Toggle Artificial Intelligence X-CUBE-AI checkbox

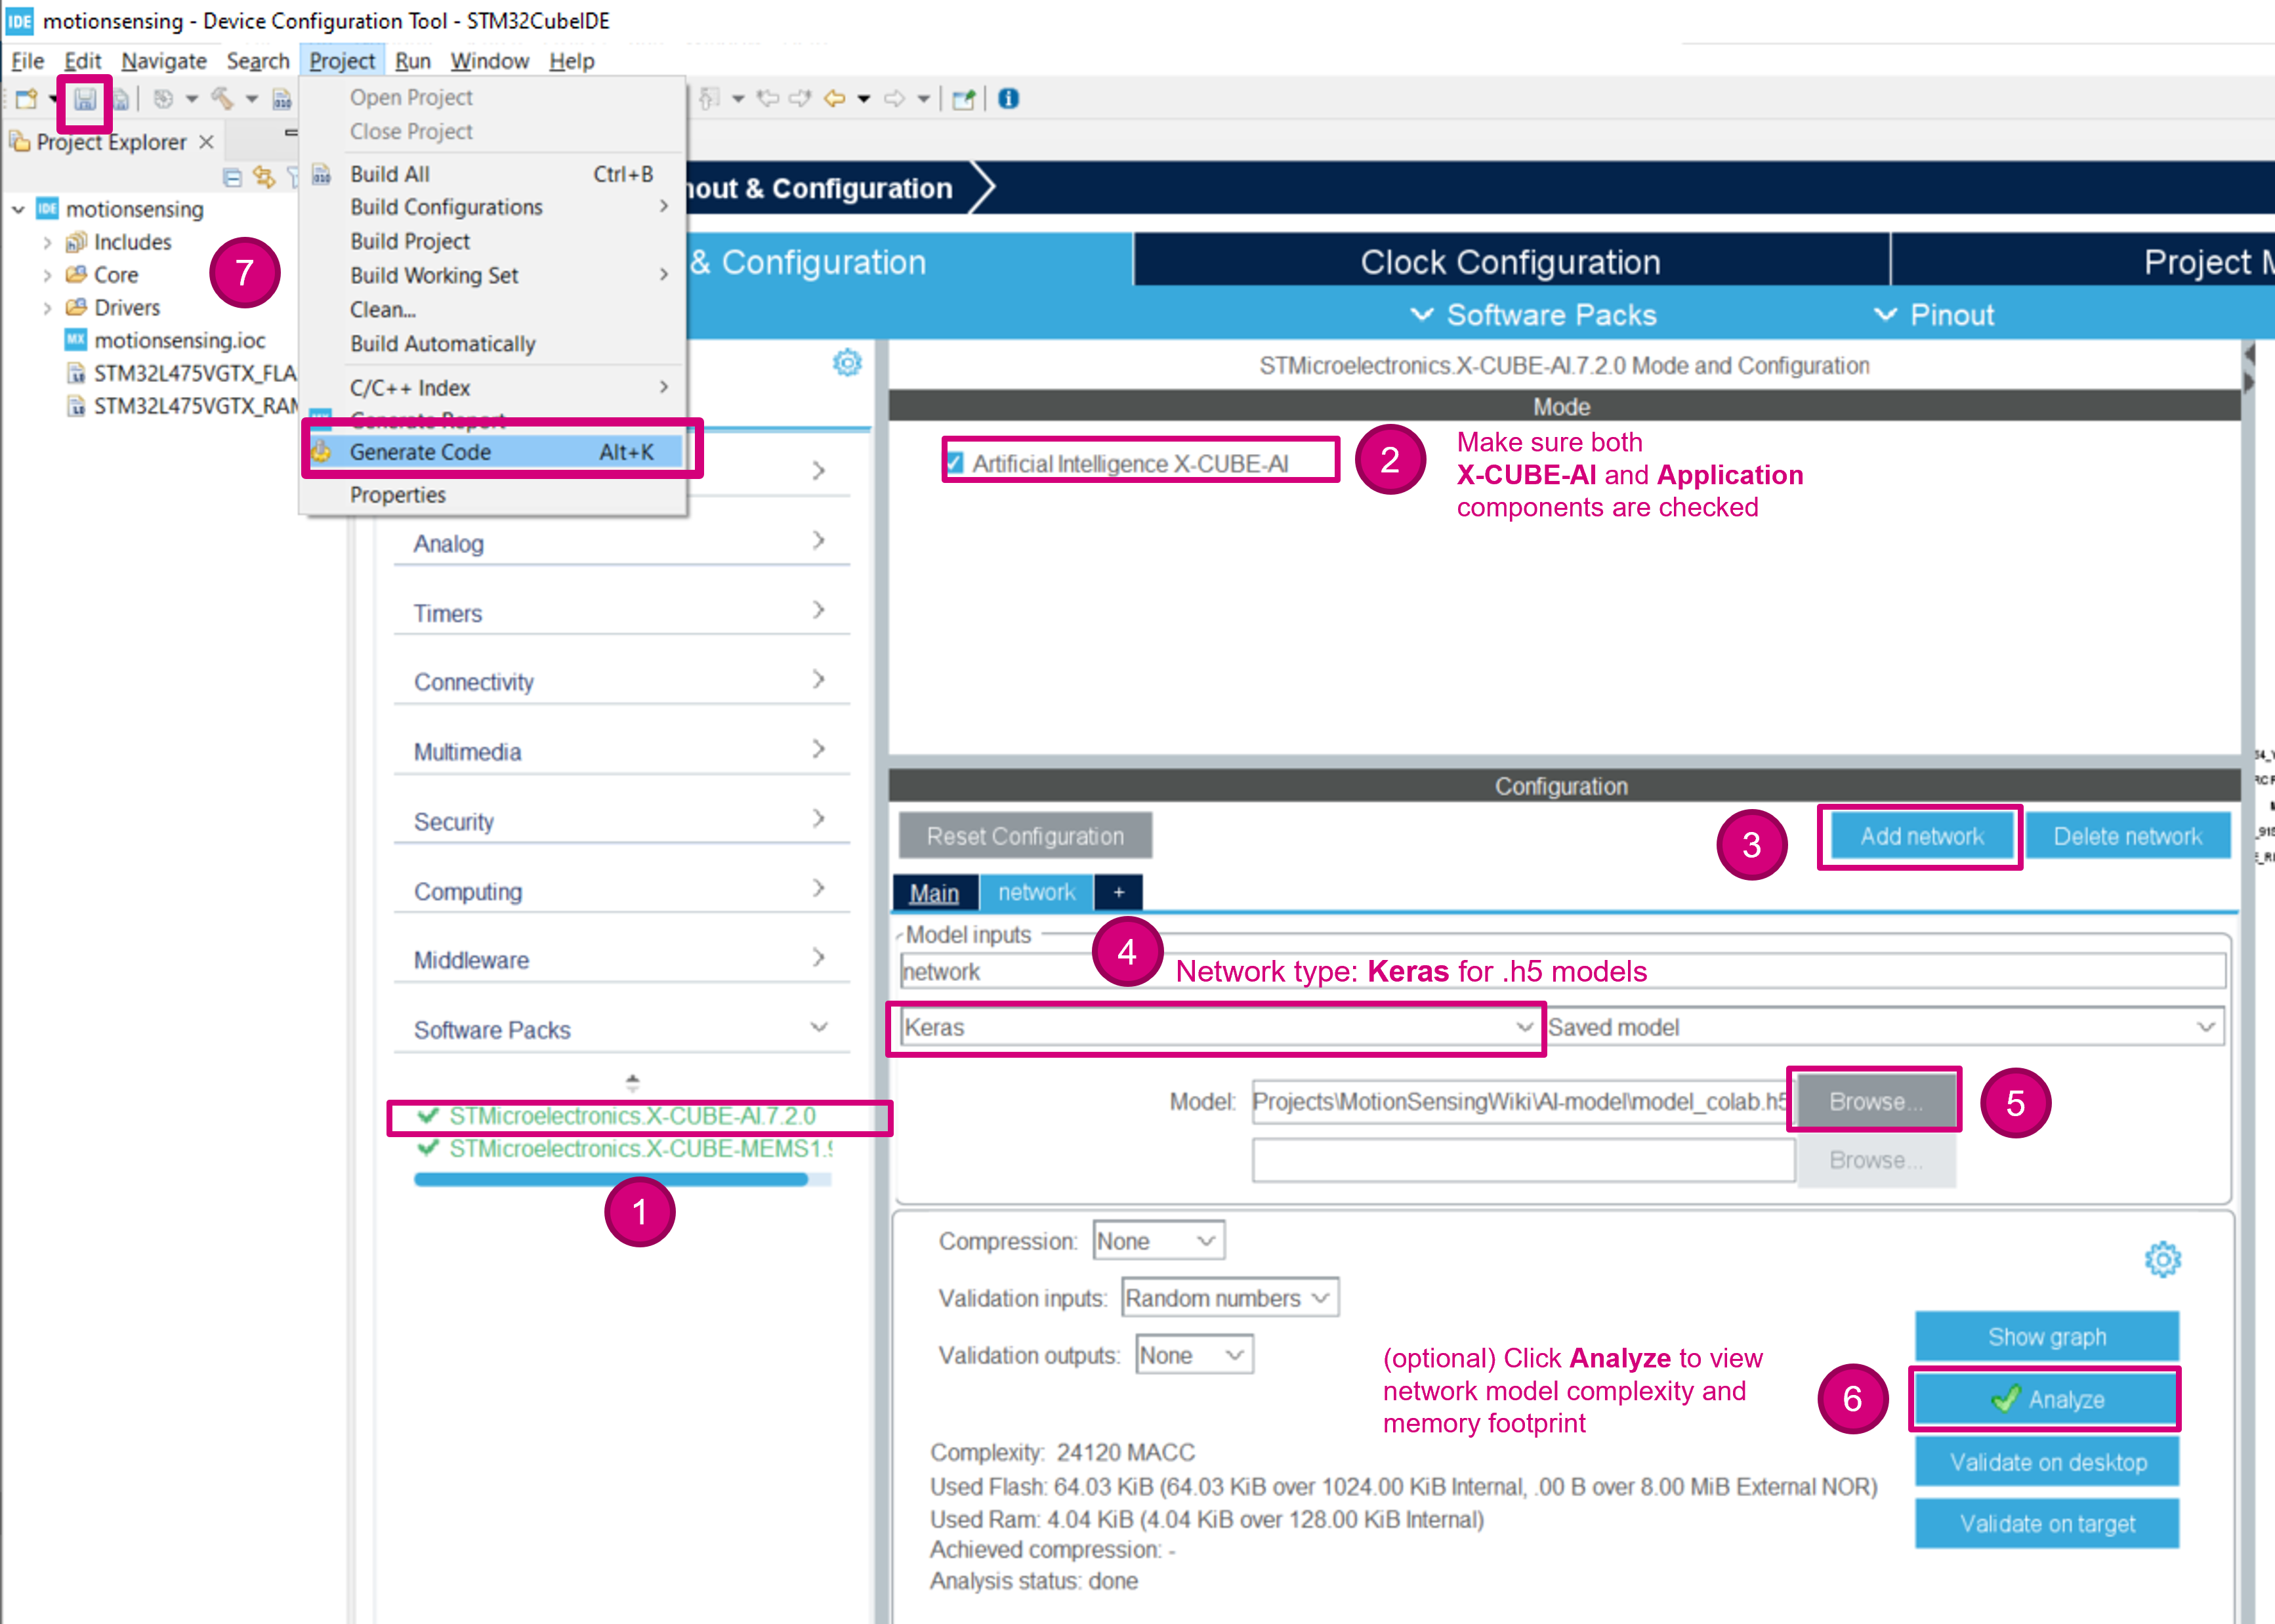coord(954,463)
